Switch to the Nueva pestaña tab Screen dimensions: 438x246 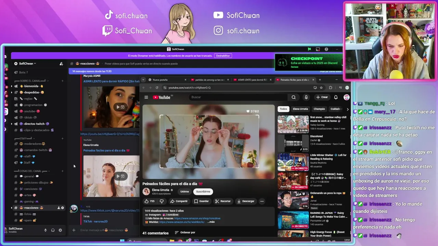168,80
